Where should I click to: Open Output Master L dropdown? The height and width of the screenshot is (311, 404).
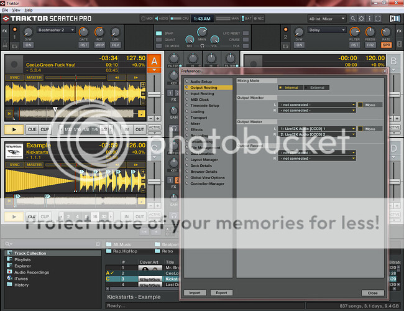(317, 129)
